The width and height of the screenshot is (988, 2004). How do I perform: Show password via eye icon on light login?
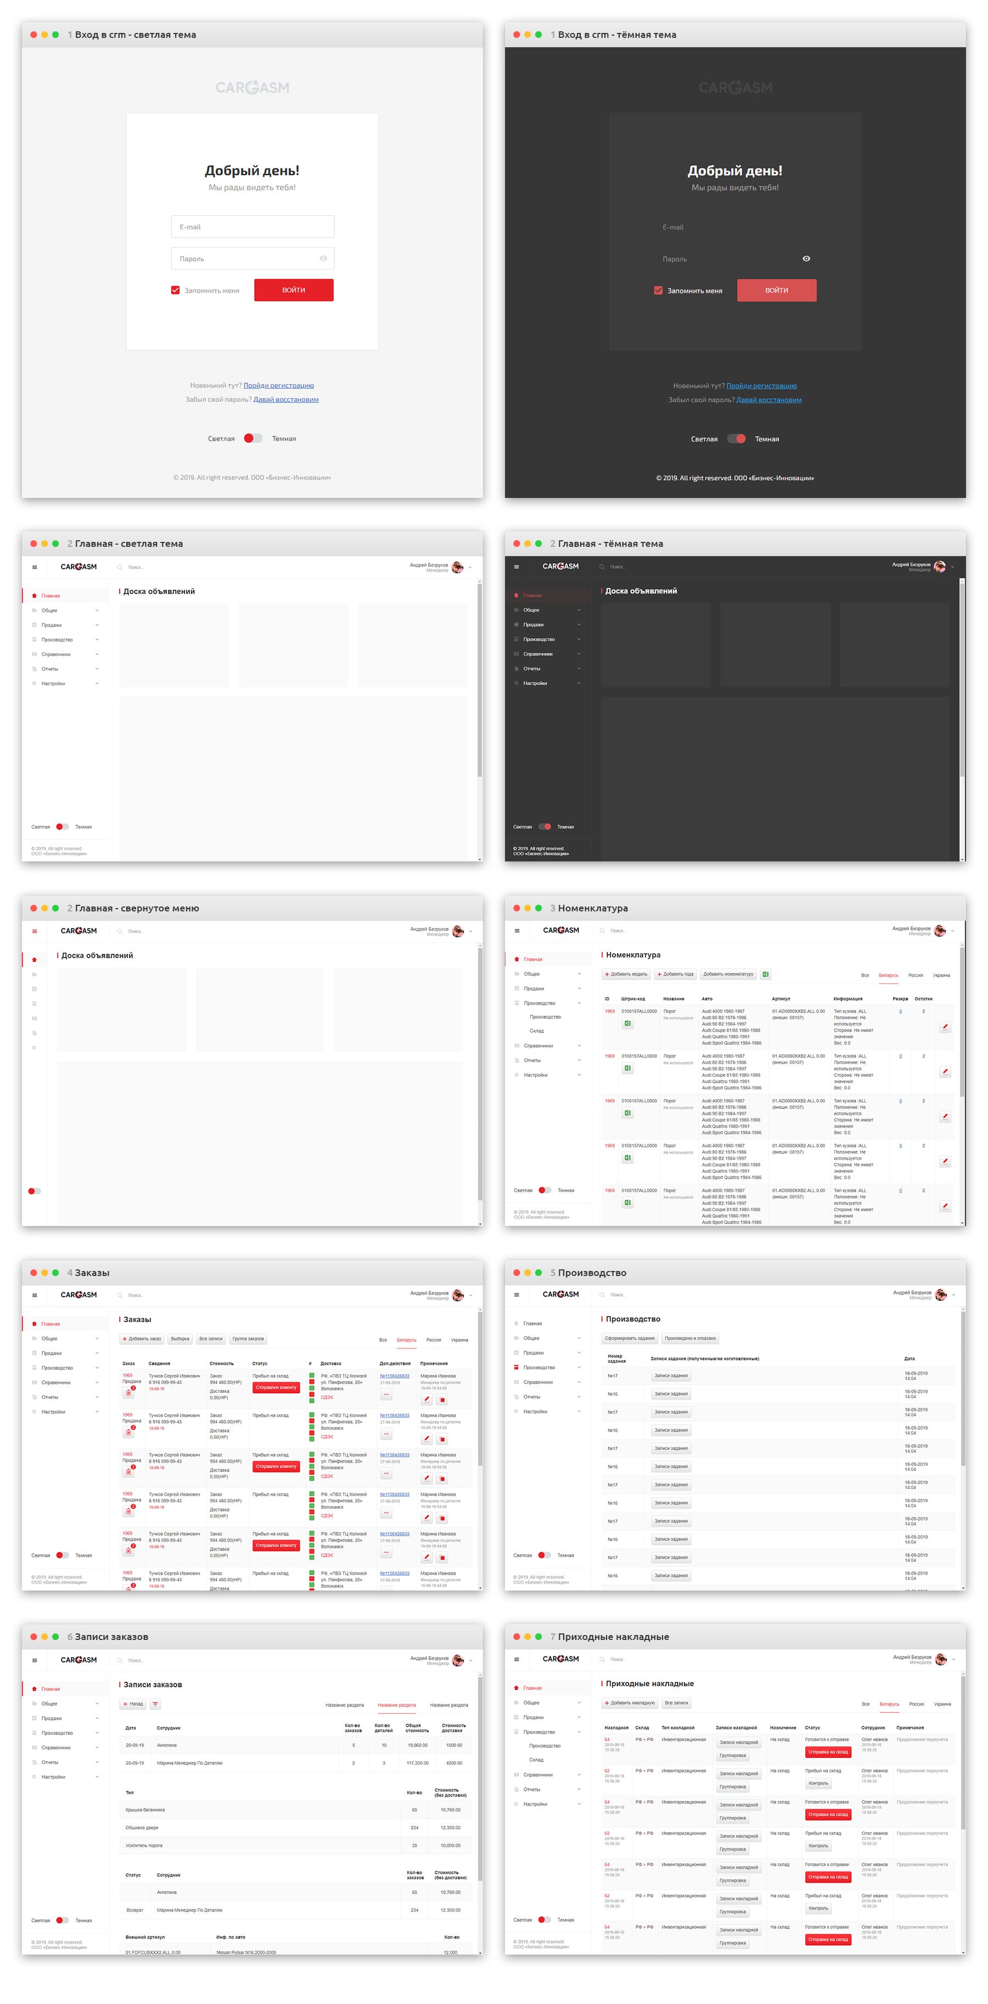tap(323, 258)
